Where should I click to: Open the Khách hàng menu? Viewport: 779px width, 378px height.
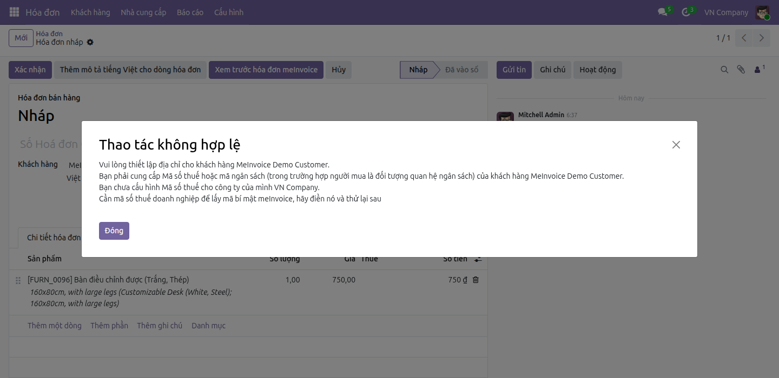point(90,12)
